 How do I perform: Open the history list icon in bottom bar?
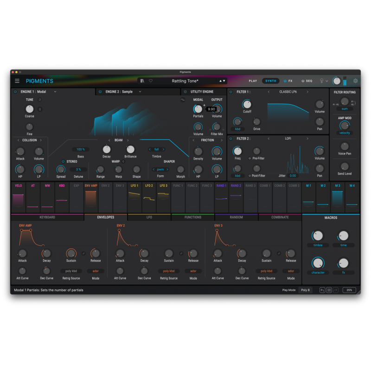(329, 289)
